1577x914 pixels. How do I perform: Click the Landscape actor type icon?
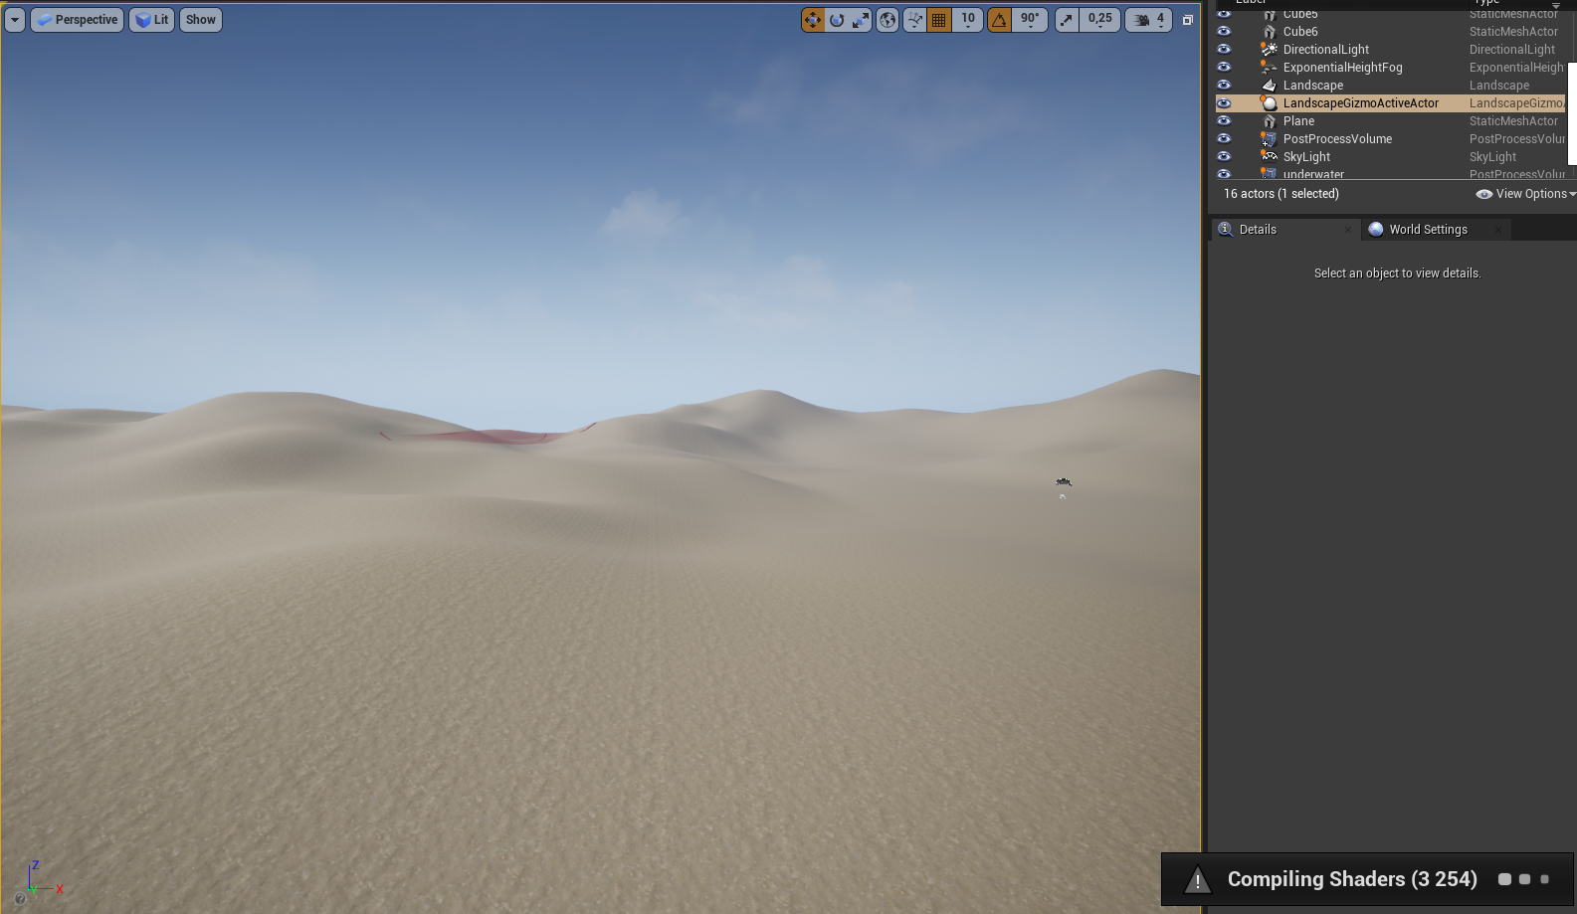coord(1269,86)
